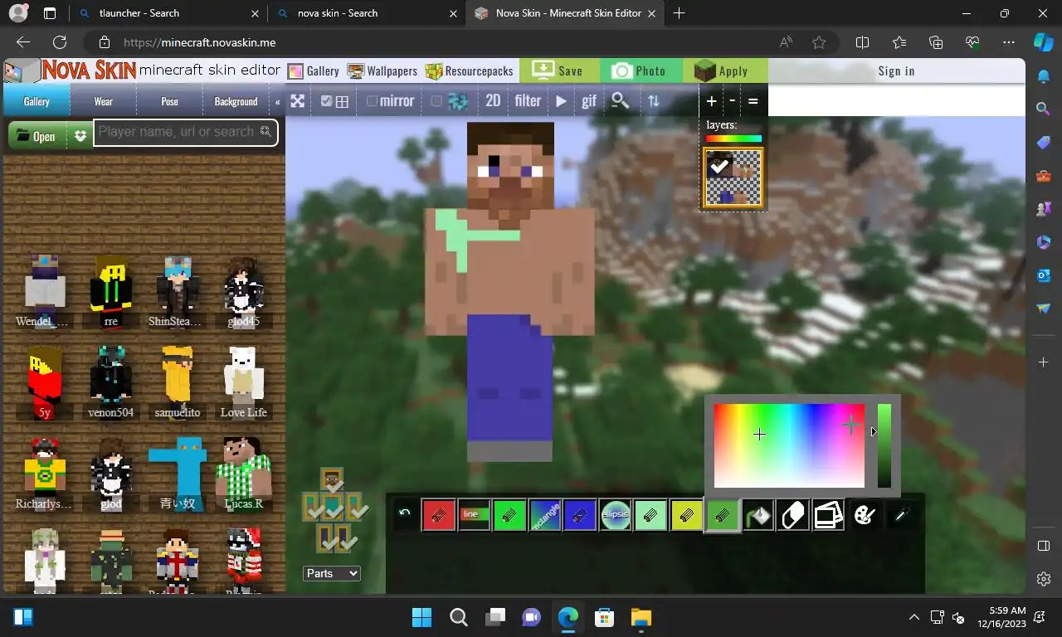Image resolution: width=1062 pixels, height=637 pixels.
Task: Click the Apply button
Action: point(723,71)
